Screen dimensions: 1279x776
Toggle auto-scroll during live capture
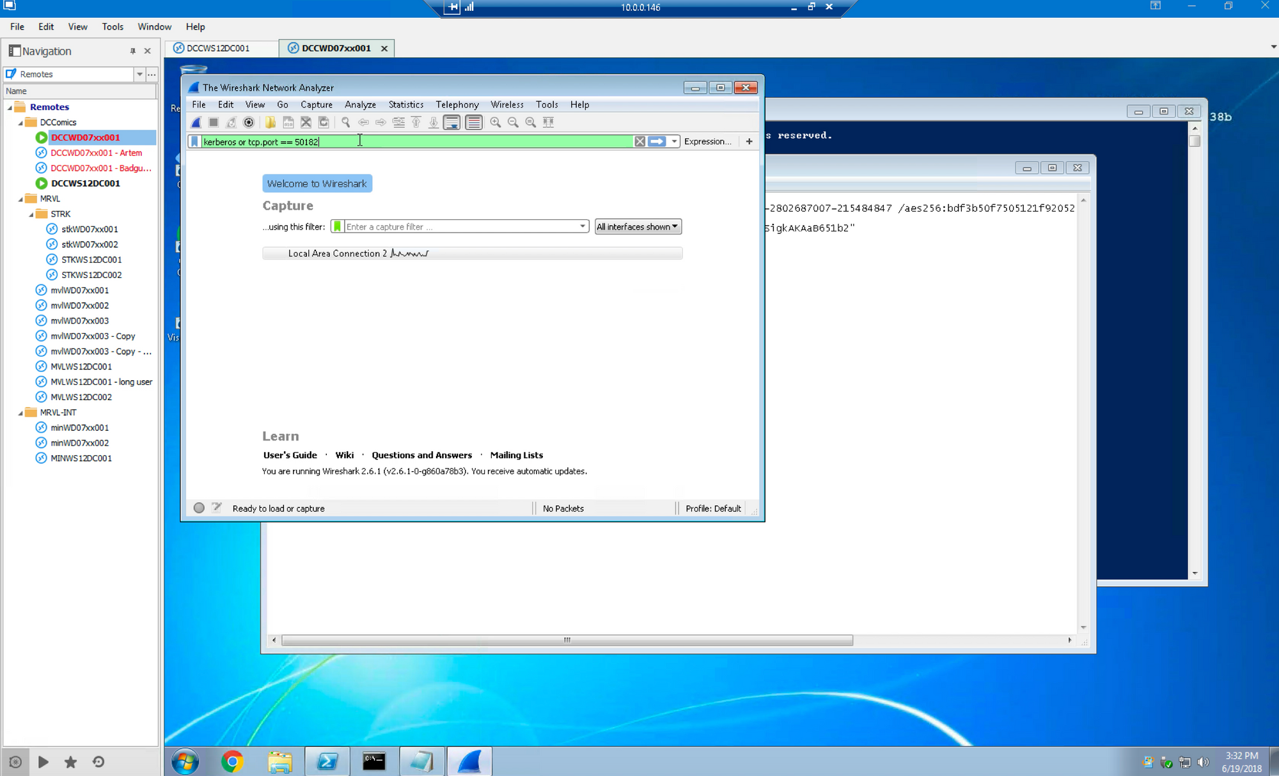pos(451,122)
